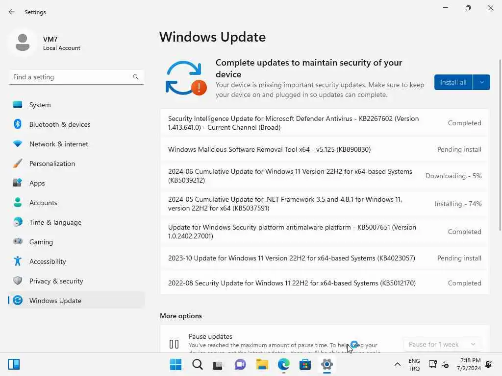Screen dimensions: 502x376
Task: Show hidden tray icons chevron
Action: click(397, 364)
